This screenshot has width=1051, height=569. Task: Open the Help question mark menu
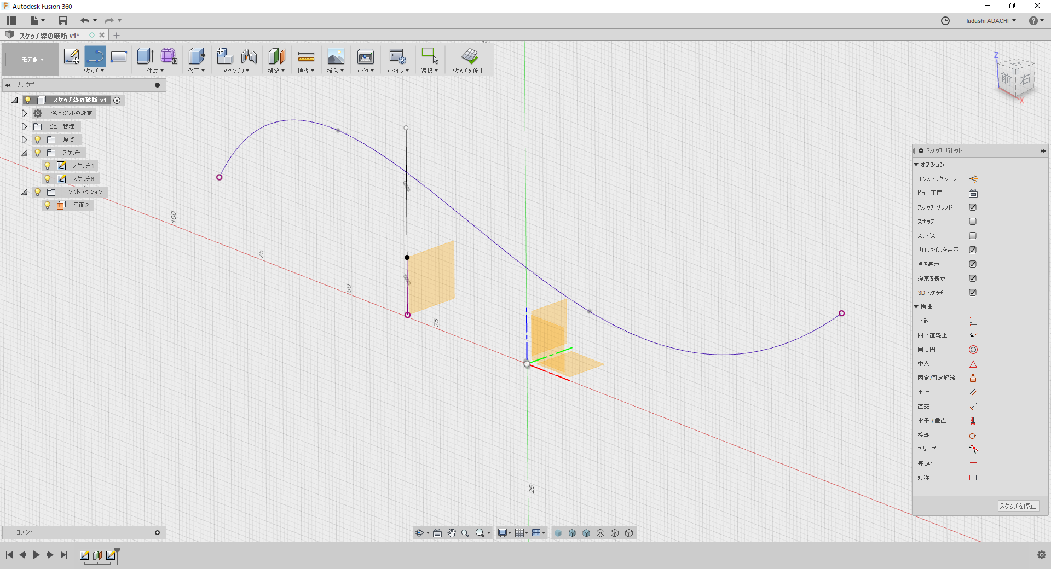[x=1035, y=21]
